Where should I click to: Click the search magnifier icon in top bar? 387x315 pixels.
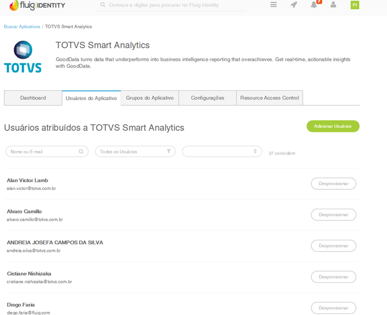pos(102,5)
